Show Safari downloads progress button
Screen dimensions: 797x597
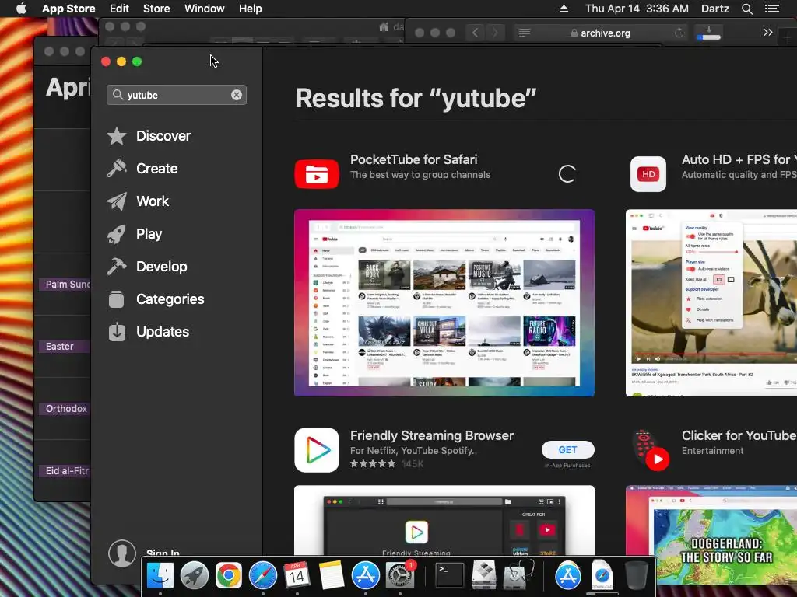click(x=708, y=33)
